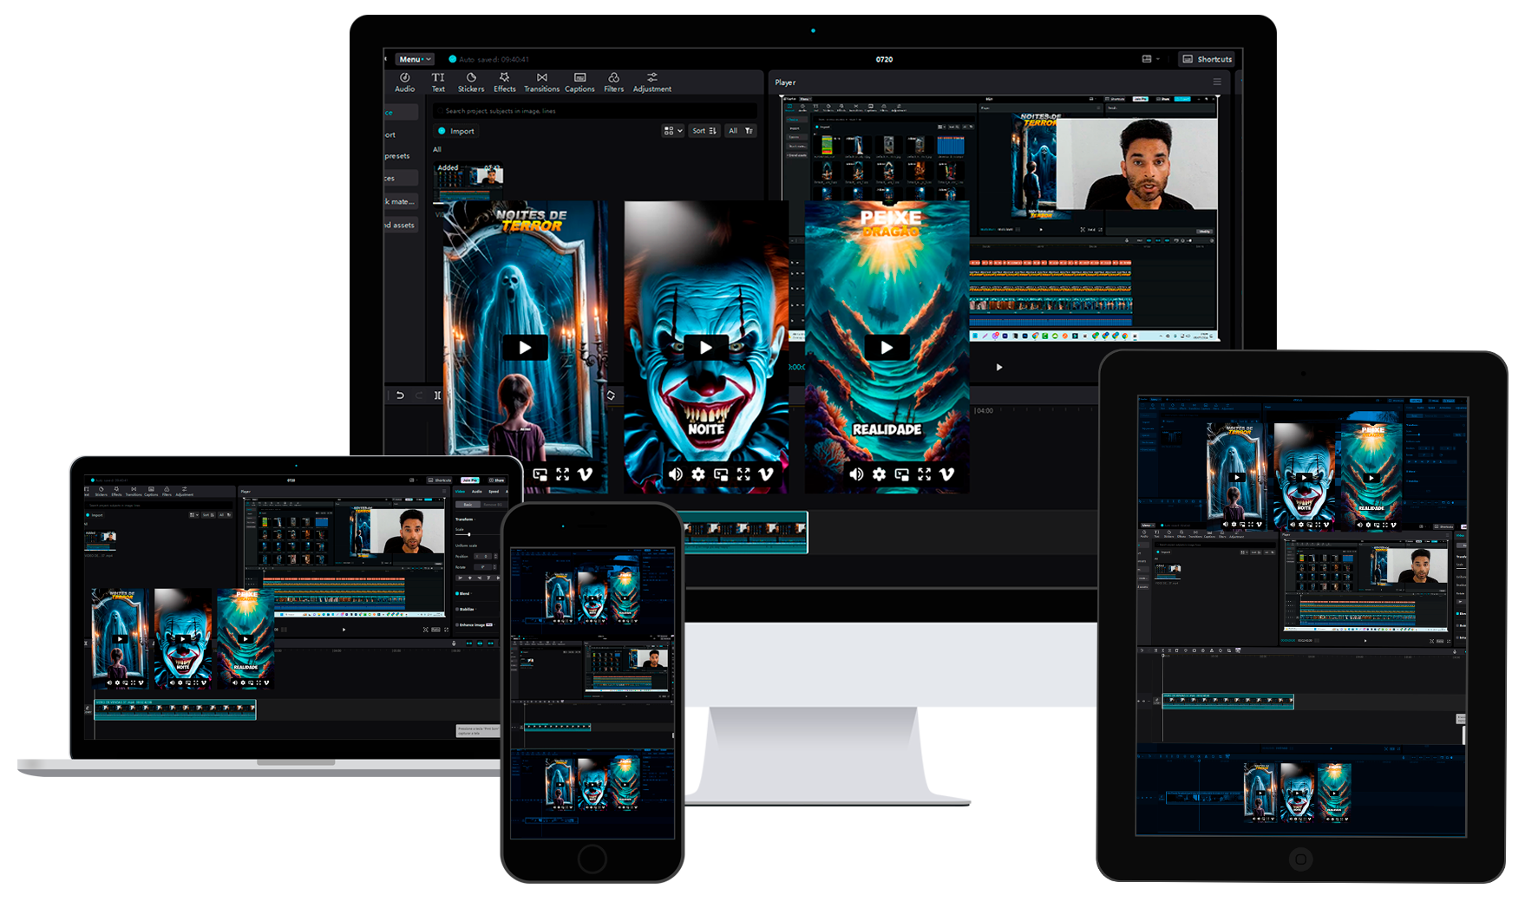
Task: Switch to the Video tab on the laptop
Action: click(461, 491)
